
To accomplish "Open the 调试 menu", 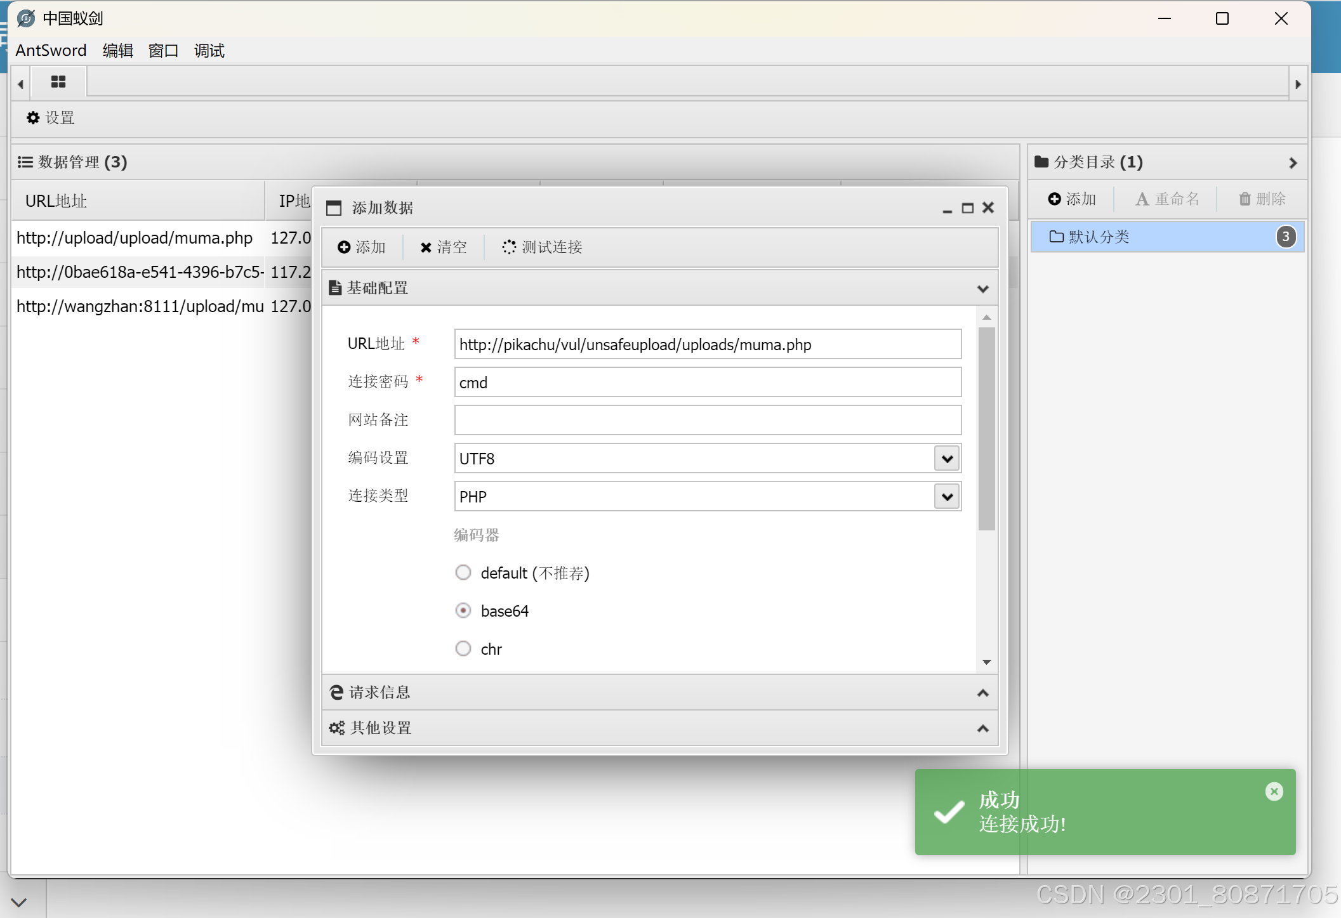I will [x=209, y=51].
